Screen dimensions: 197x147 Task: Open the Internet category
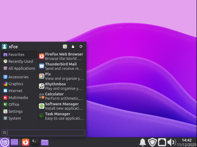19,91
